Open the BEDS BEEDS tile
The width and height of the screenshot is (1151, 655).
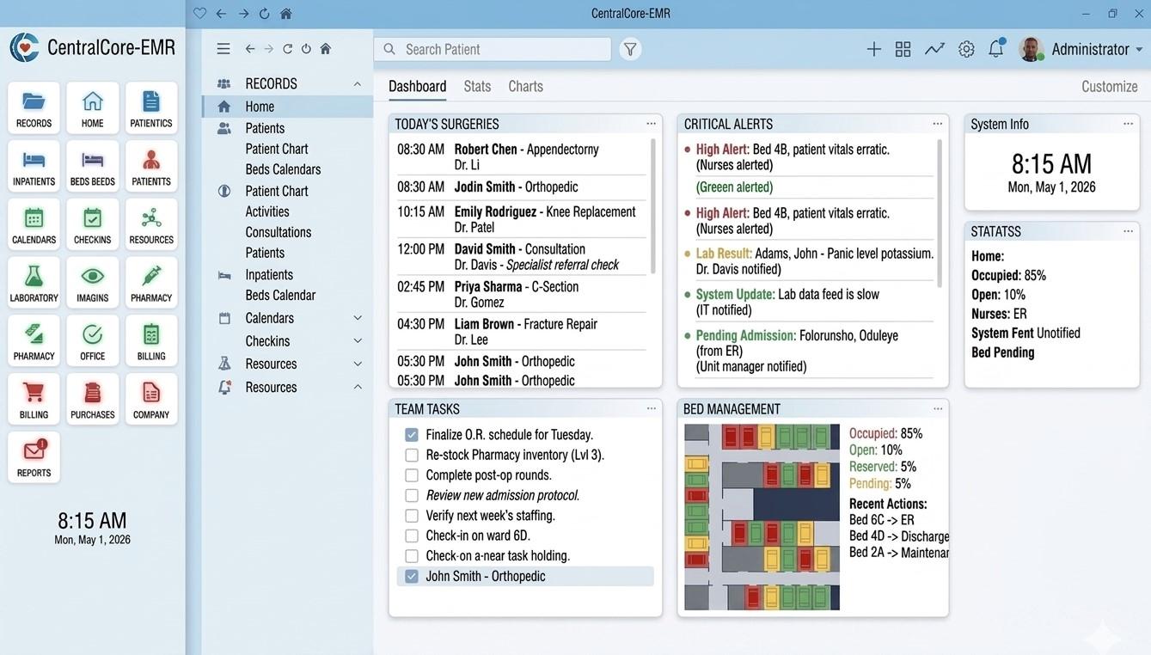[x=93, y=166]
